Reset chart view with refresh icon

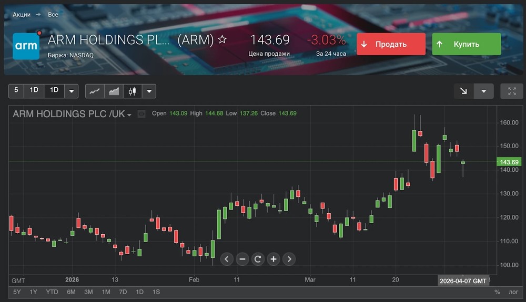[x=258, y=258]
